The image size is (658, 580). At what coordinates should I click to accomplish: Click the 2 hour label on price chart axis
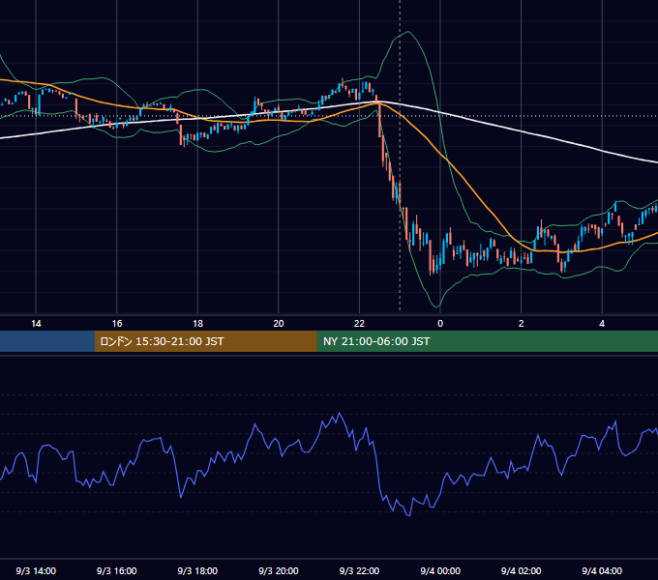(522, 324)
